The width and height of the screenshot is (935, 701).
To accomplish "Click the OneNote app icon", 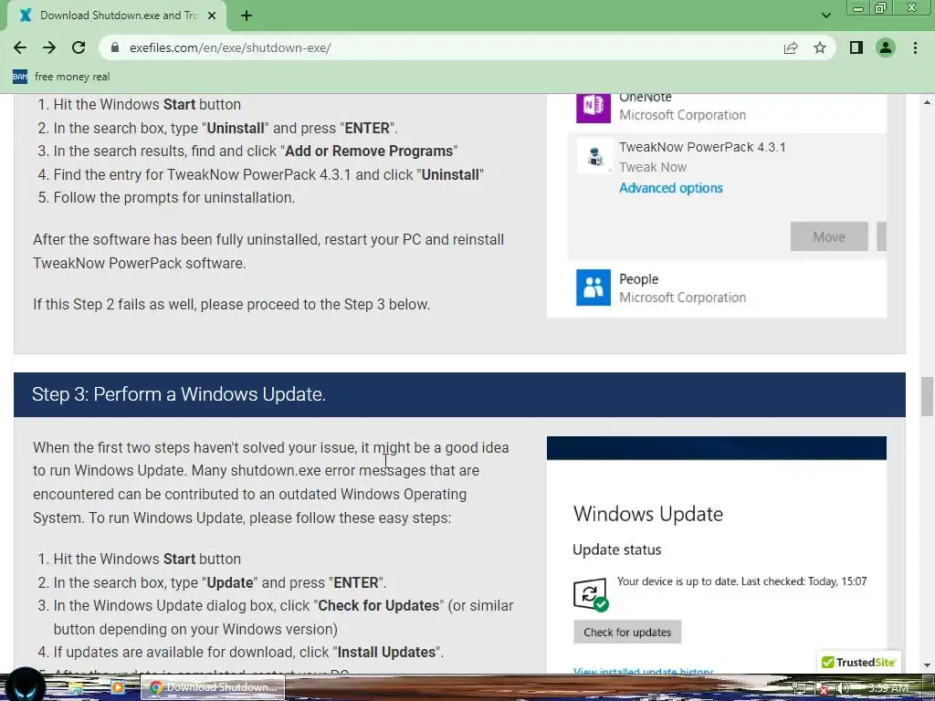I will click(x=594, y=107).
